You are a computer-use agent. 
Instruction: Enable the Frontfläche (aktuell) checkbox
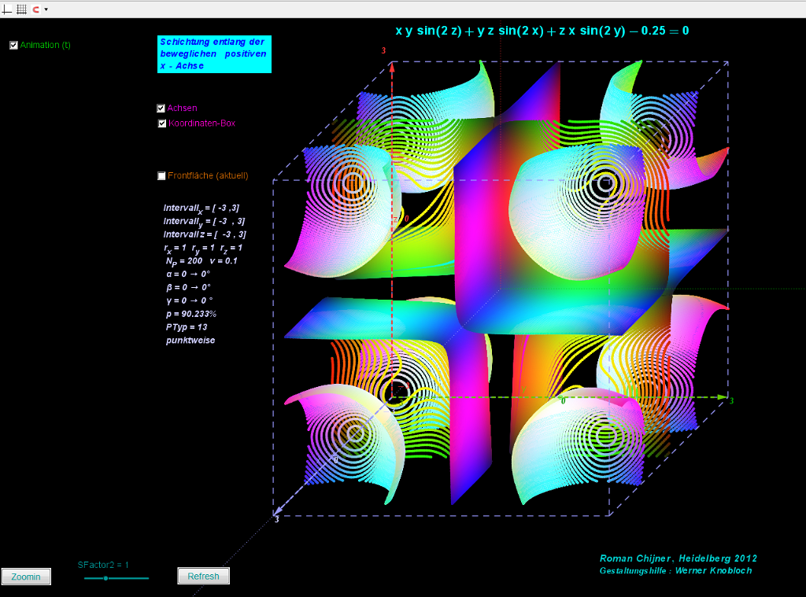(x=161, y=176)
